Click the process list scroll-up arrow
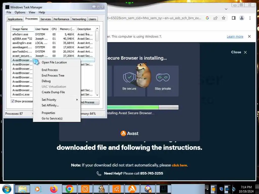 coord(97,29)
